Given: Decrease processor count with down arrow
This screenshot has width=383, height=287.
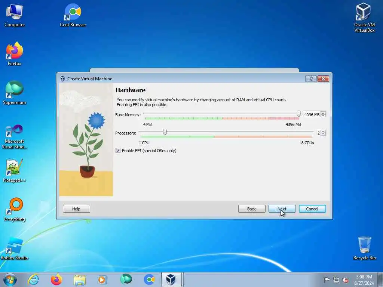Looking at the screenshot, I should click(x=323, y=134).
